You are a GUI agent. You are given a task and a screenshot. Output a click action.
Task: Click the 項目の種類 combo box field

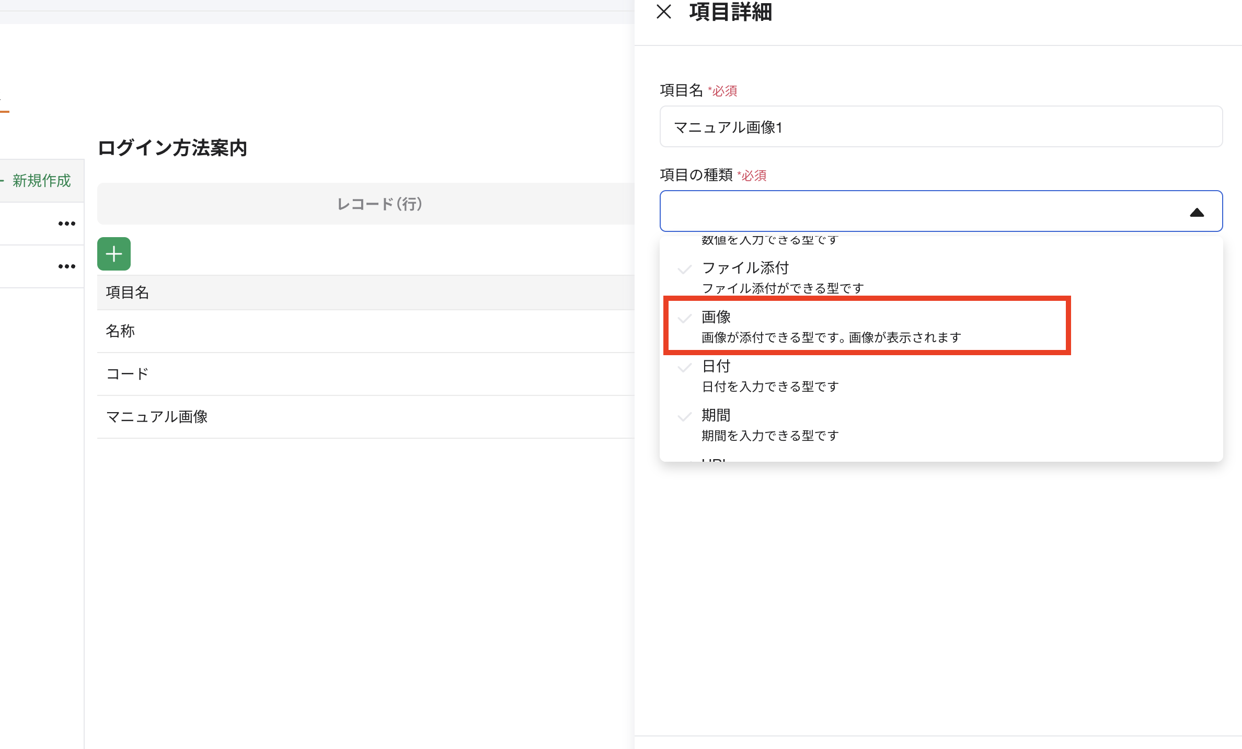920,211
